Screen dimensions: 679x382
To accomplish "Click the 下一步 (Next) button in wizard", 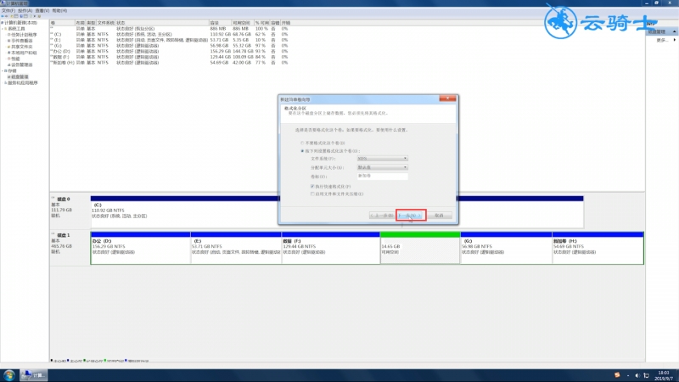I will [411, 216].
